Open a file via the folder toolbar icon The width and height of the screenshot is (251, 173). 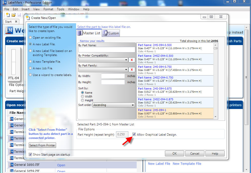(x=13, y=15)
